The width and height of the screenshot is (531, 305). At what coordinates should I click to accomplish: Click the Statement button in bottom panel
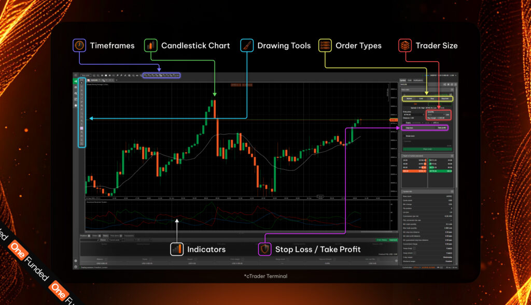393,240
